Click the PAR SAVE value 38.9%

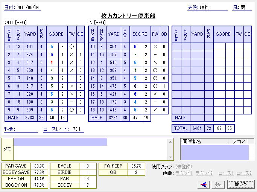pos(39,166)
